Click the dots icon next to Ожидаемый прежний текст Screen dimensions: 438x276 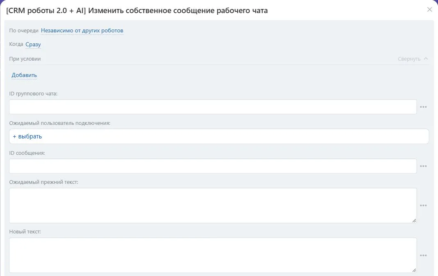pos(423,206)
